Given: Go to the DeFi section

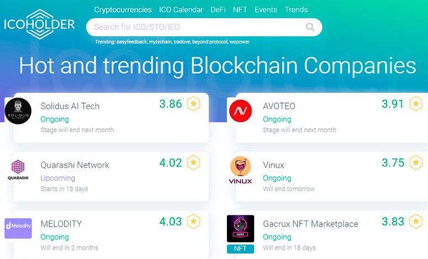Looking at the screenshot, I should click(x=218, y=9).
